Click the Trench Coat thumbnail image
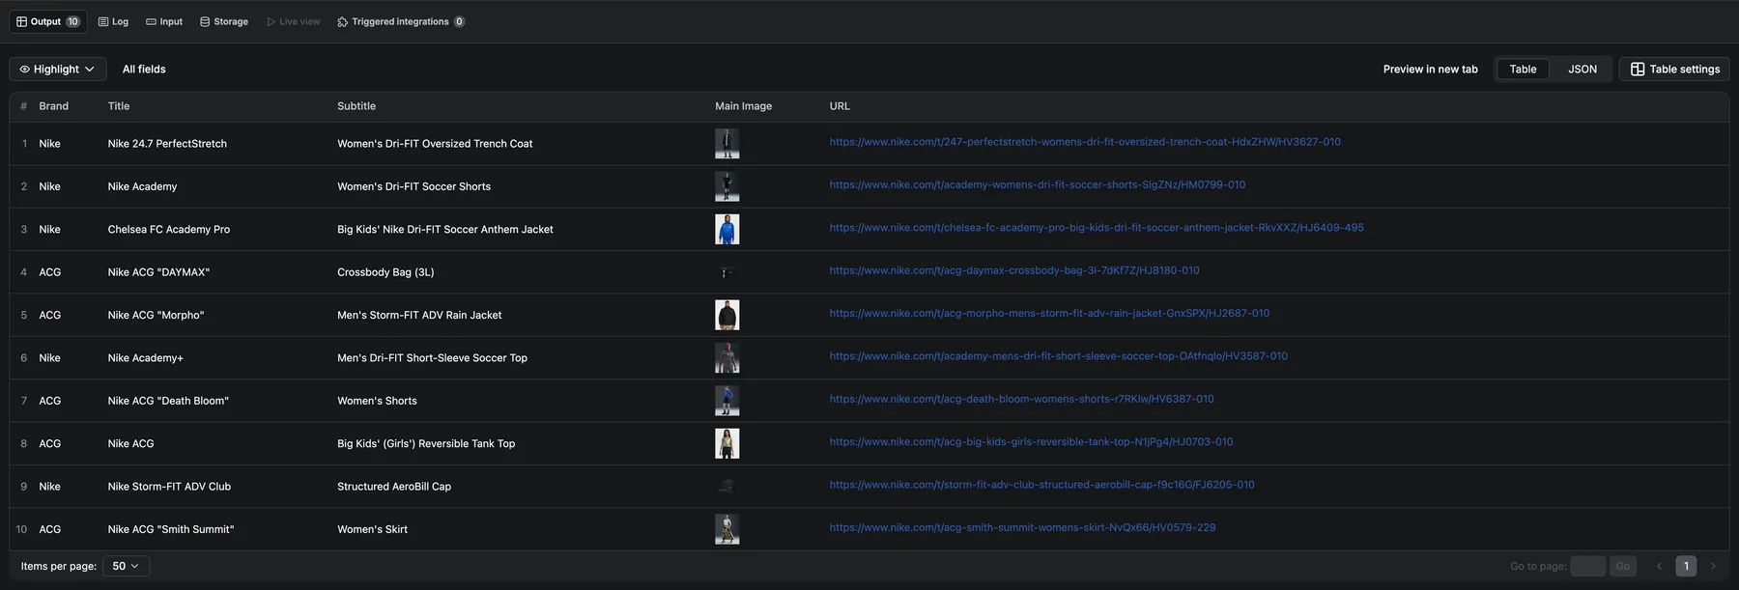The width and height of the screenshot is (1739, 590). (x=727, y=144)
